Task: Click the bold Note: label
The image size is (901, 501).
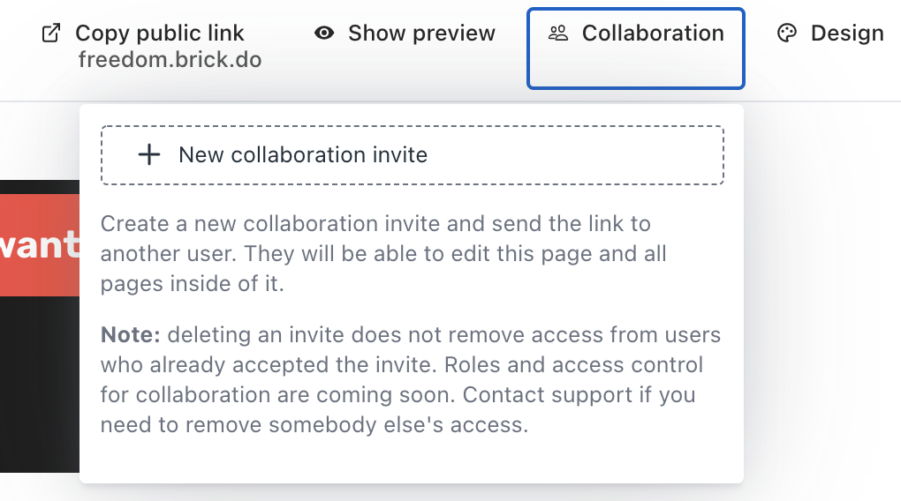Action: tap(131, 334)
